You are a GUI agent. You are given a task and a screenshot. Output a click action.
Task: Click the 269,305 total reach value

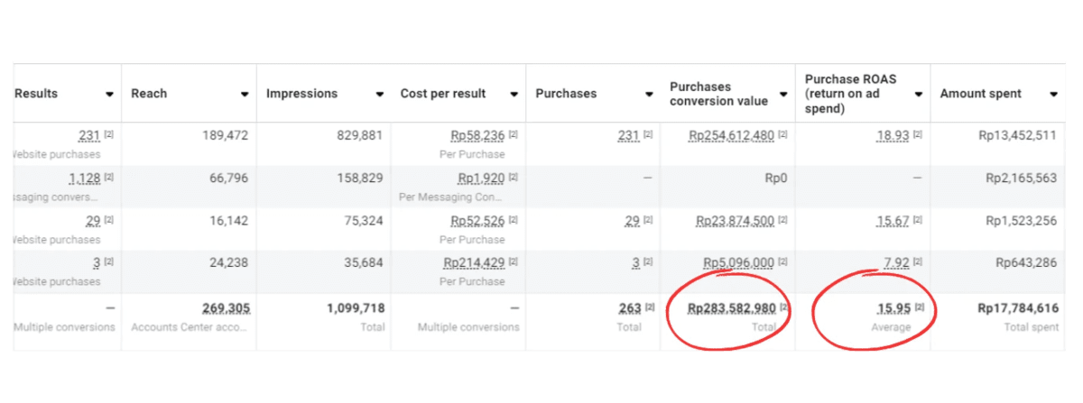[226, 308]
